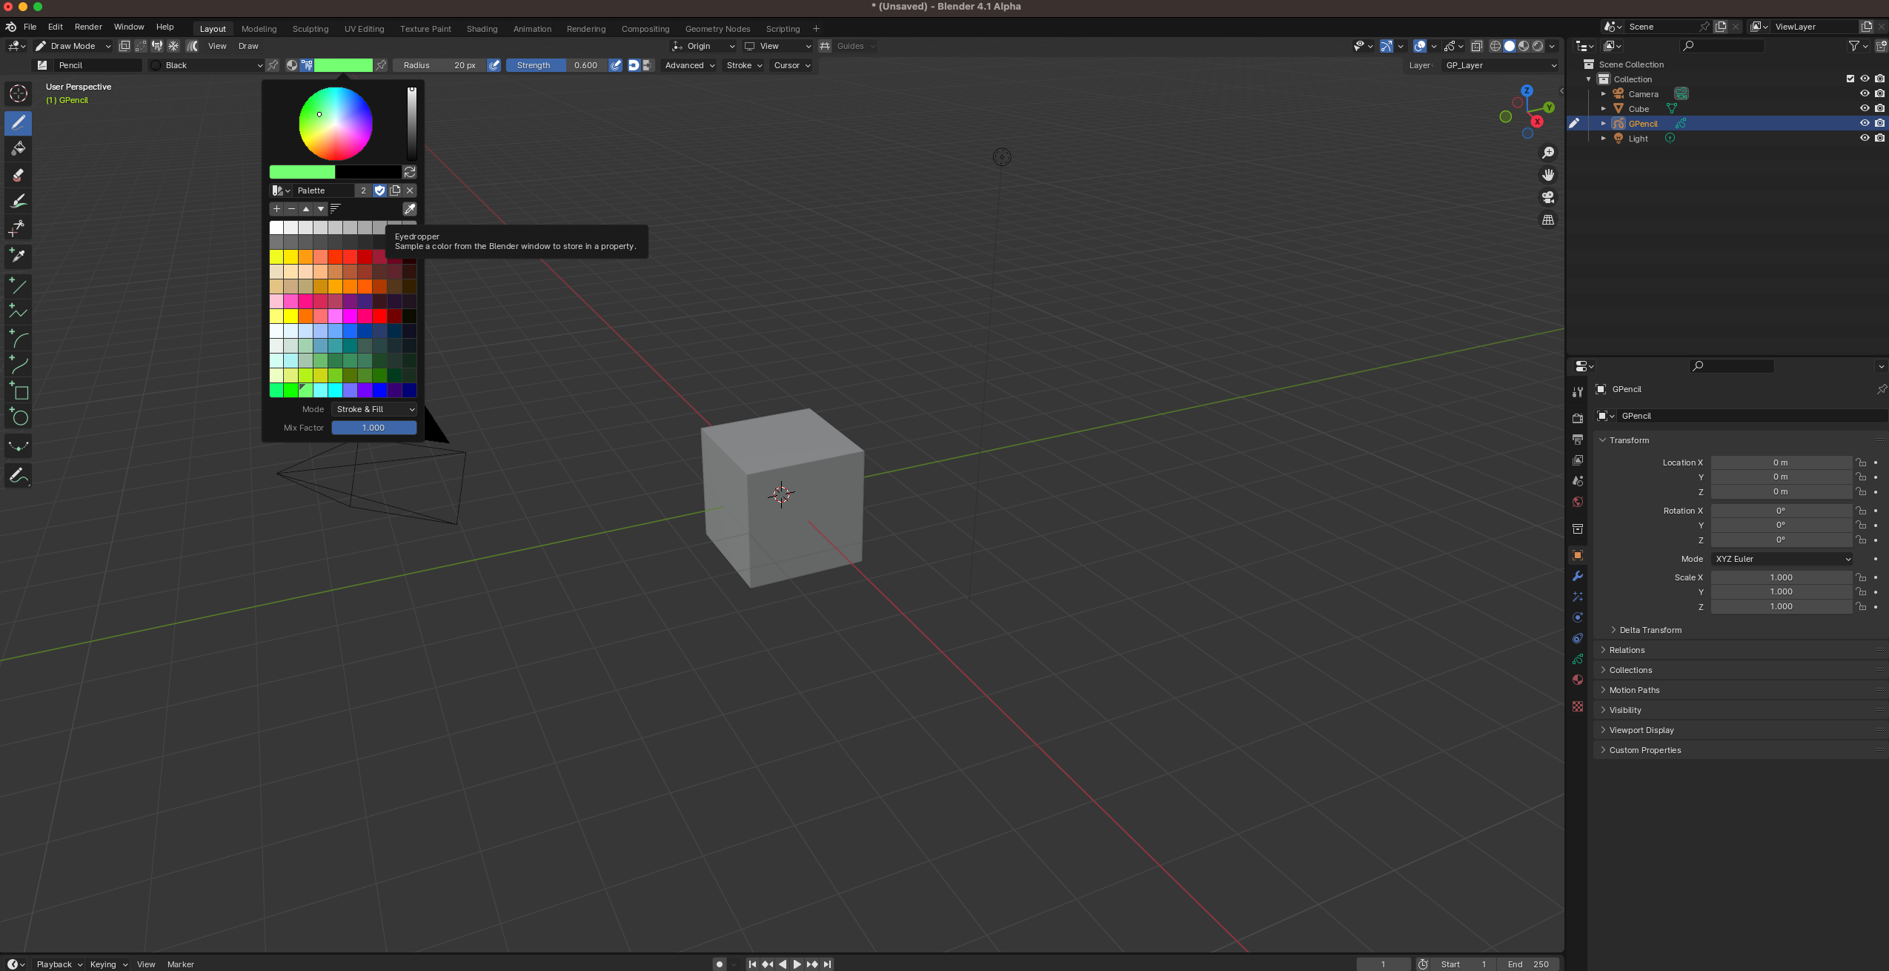Open the Texture checker properties tab
This screenshot has height=971, width=1889.
[x=1578, y=706]
